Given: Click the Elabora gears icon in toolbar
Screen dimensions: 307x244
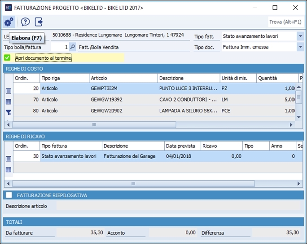Looking at the screenshot, I should point(9,22).
